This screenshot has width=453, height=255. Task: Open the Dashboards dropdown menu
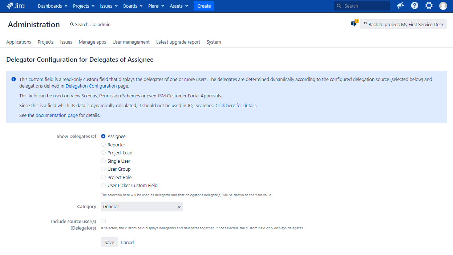coord(52,6)
